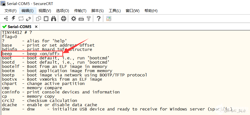Click the 'bootm' command line
Image resolution: width=250 pixels, height=115 pixels.
pos(57,71)
